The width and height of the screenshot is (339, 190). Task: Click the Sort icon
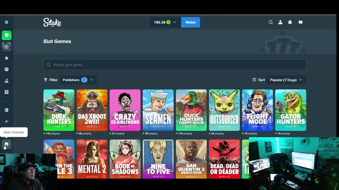[x=255, y=80]
